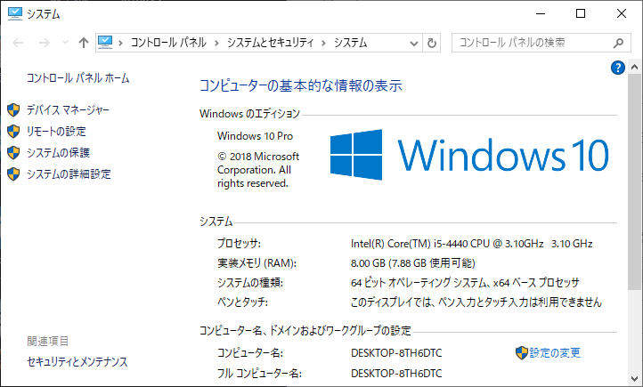
Task: Click the Intel(R) Core(TM) i5-4440 processor value
Action: (x=472, y=244)
